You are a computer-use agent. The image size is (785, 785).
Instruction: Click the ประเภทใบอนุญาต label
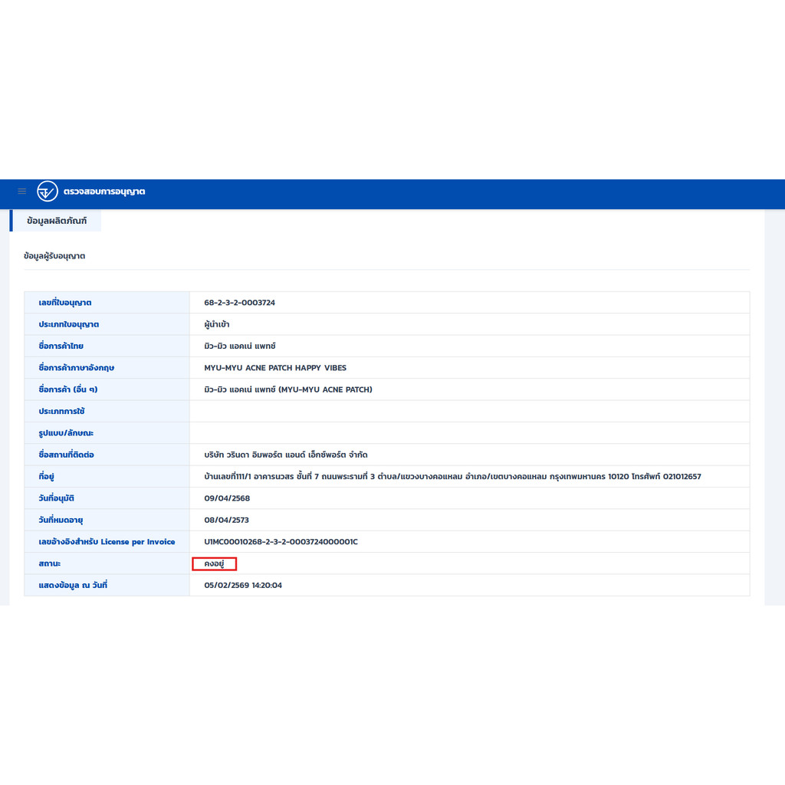coord(68,324)
